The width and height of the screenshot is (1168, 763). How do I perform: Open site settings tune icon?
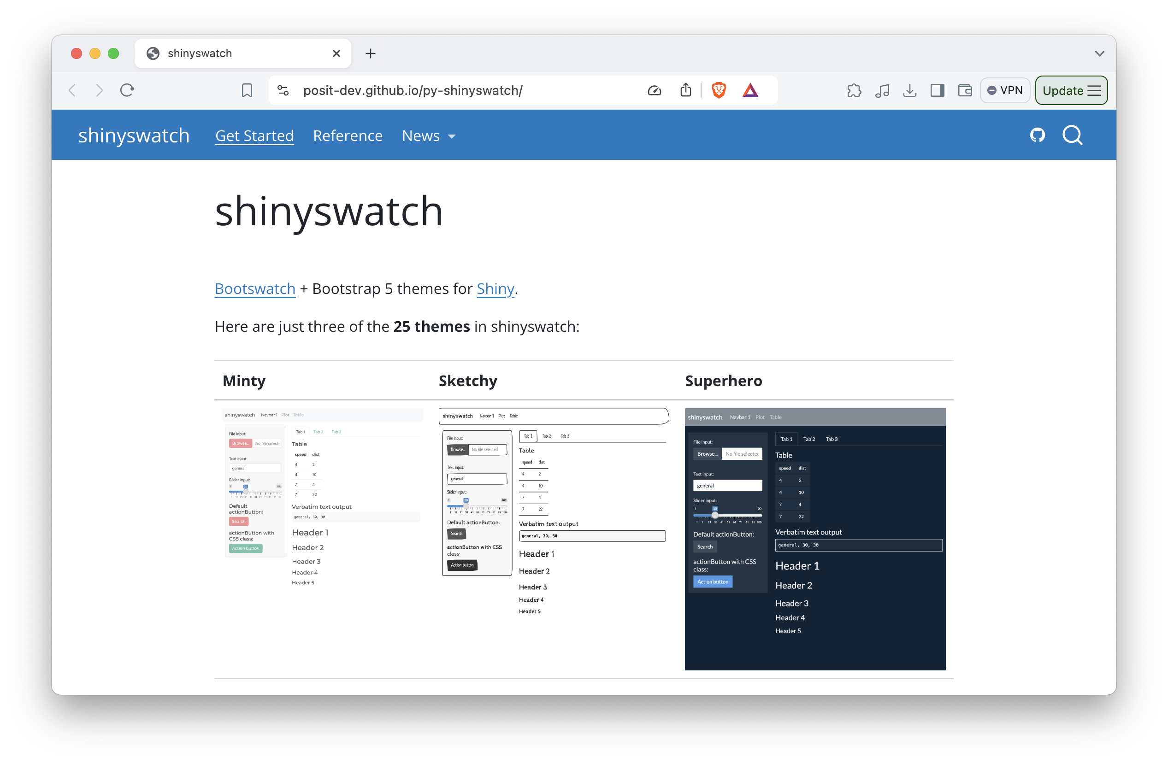[283, 90]
